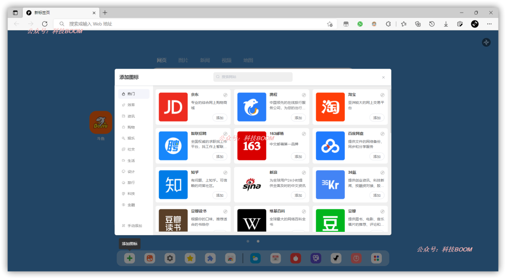
Task: Click 添加 button on the 163邮箱 card
Action: click(x=298, y=157)
